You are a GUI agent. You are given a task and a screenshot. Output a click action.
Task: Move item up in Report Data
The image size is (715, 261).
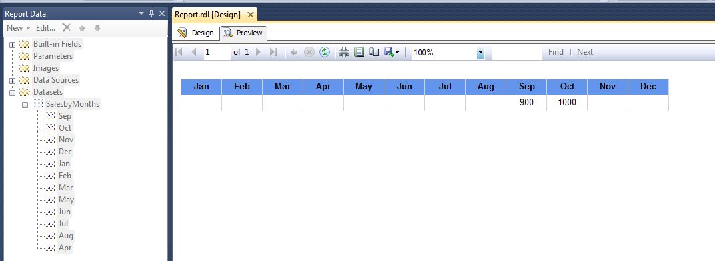[x=82, y=28]
